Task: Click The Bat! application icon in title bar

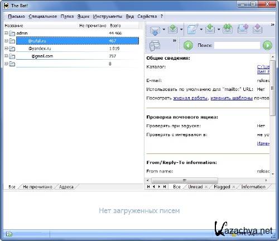Action: (6, 6)
